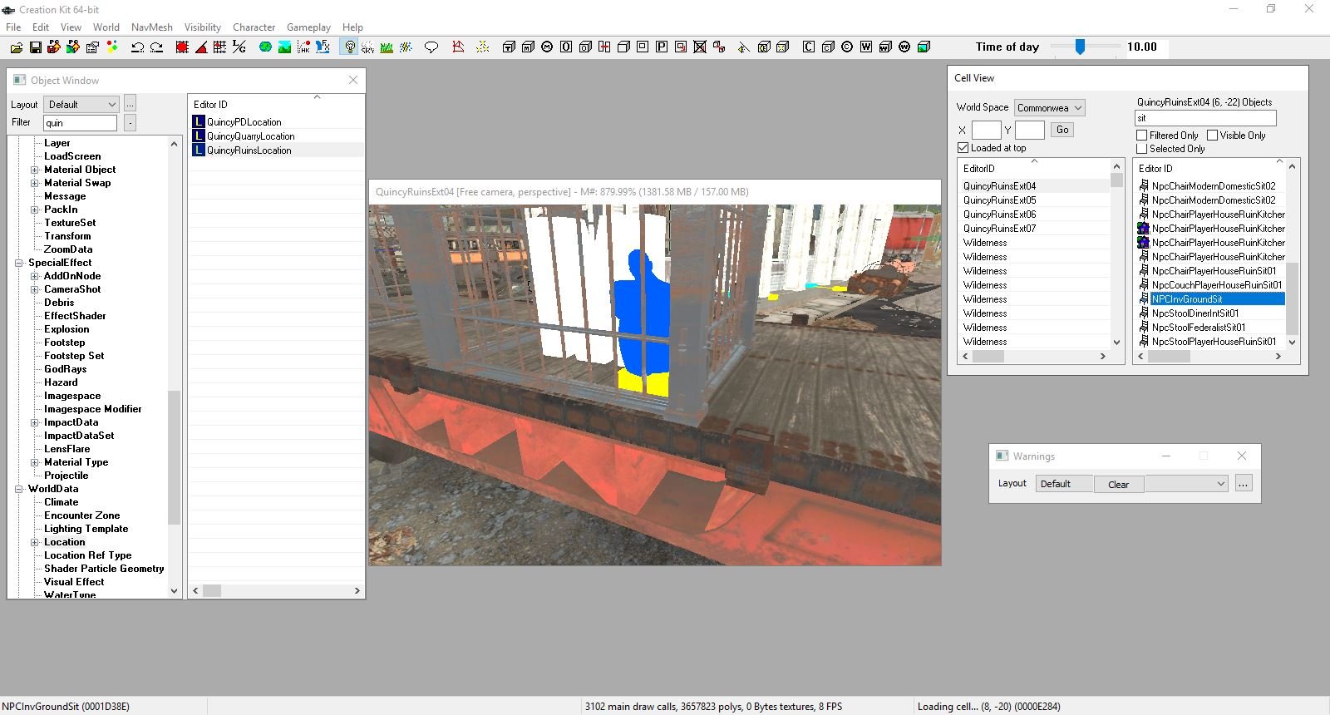Expand the Material Object tree node
The height and width of the screenshot is (715, 1330).
point(35,170)
